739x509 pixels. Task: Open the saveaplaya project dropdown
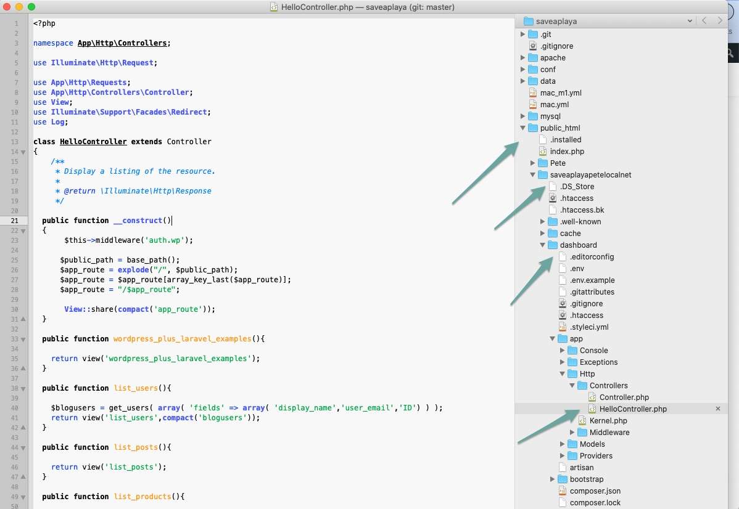(x=690, y=21)
